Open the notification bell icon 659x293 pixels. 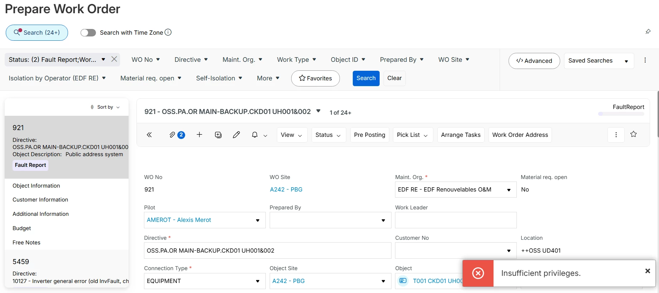tap(255, 135)
